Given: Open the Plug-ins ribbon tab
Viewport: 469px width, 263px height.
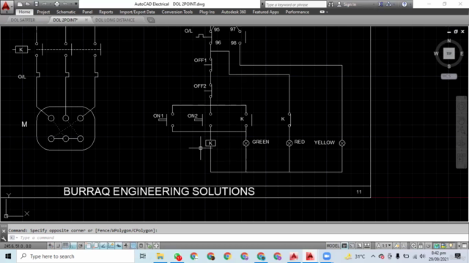Looking at the screenshot, I should (207, 12).
